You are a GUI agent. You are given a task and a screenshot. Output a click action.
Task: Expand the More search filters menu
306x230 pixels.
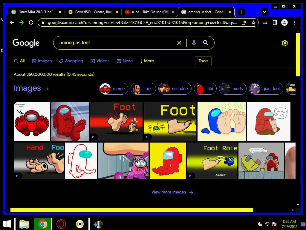coord(147,61)
